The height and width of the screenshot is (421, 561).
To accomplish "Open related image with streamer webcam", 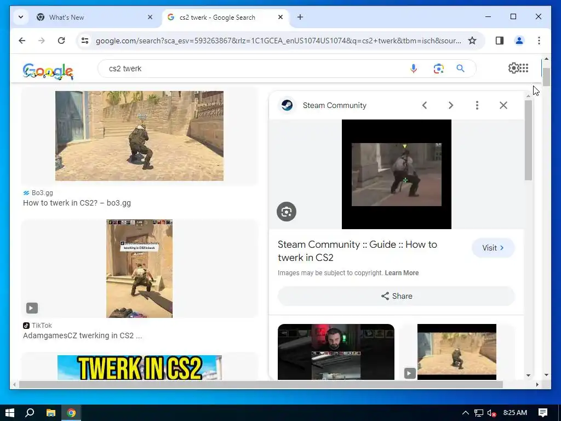I will (x=336, y=352).
